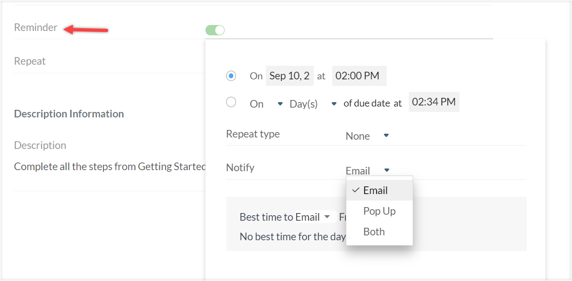Choose Both from the Notify list
Viewport: 572px width, 281px height.
pos(374,232)
